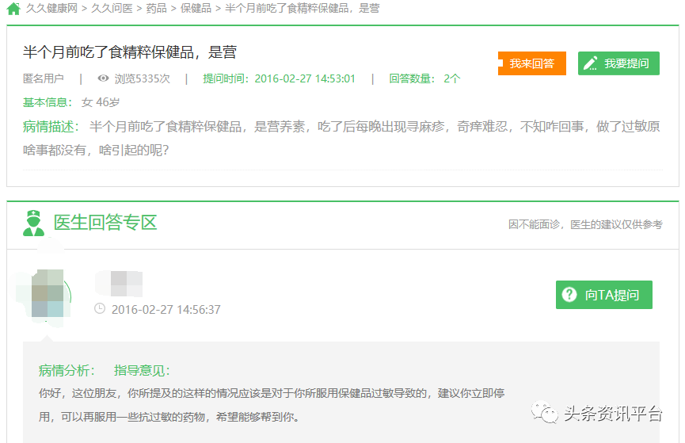Image resolution: width=685 pixels, height=443 pixels.
Task: Click the 向TA提问 button
Action: click(603, 295)
